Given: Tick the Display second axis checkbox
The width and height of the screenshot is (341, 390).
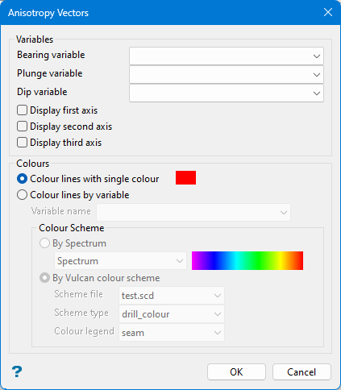Looking at the screenshot, I should pyautogui.click(x=22, y=127).
